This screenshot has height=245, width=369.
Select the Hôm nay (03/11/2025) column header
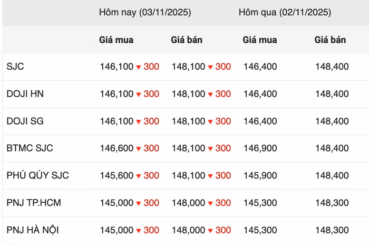(145, 12)
